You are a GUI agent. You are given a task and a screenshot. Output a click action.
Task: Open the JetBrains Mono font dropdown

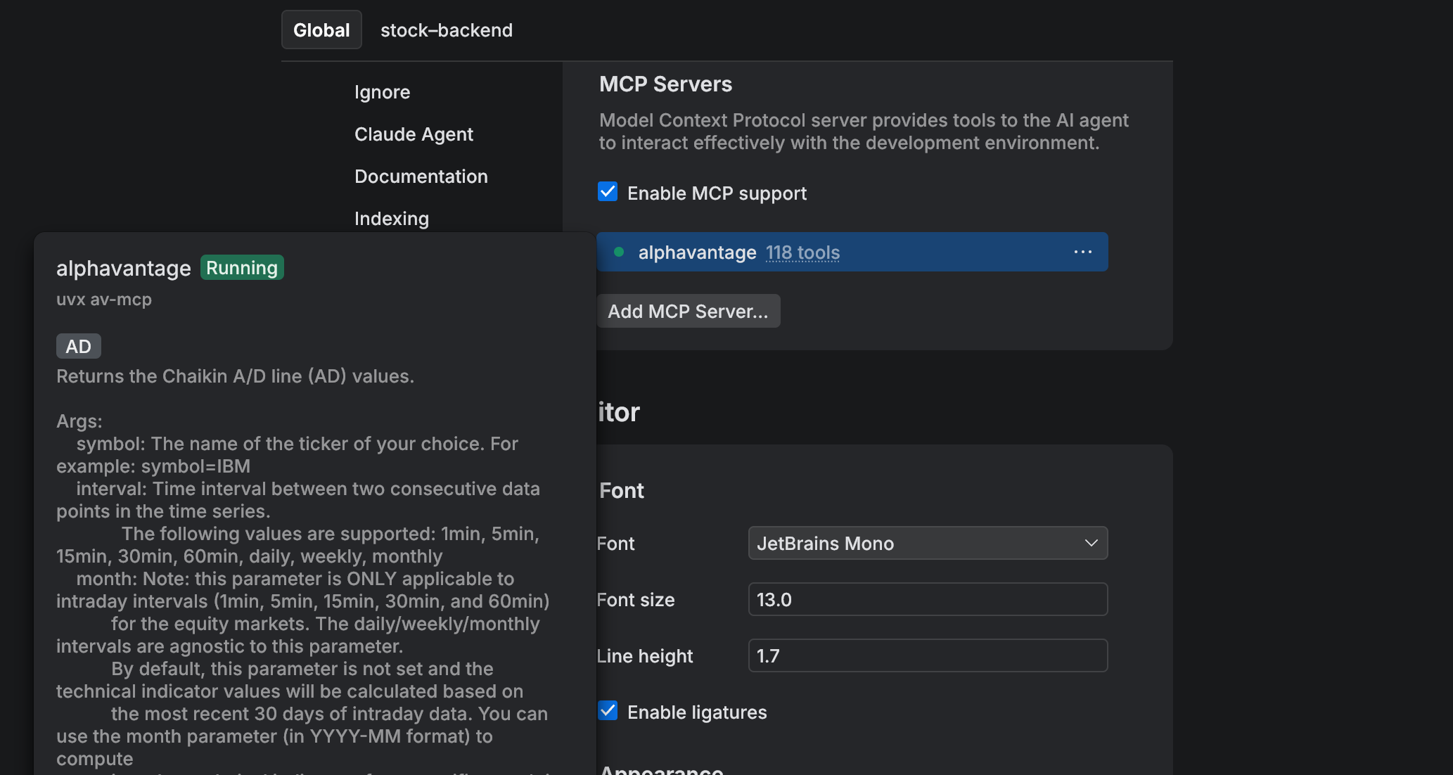914,543
